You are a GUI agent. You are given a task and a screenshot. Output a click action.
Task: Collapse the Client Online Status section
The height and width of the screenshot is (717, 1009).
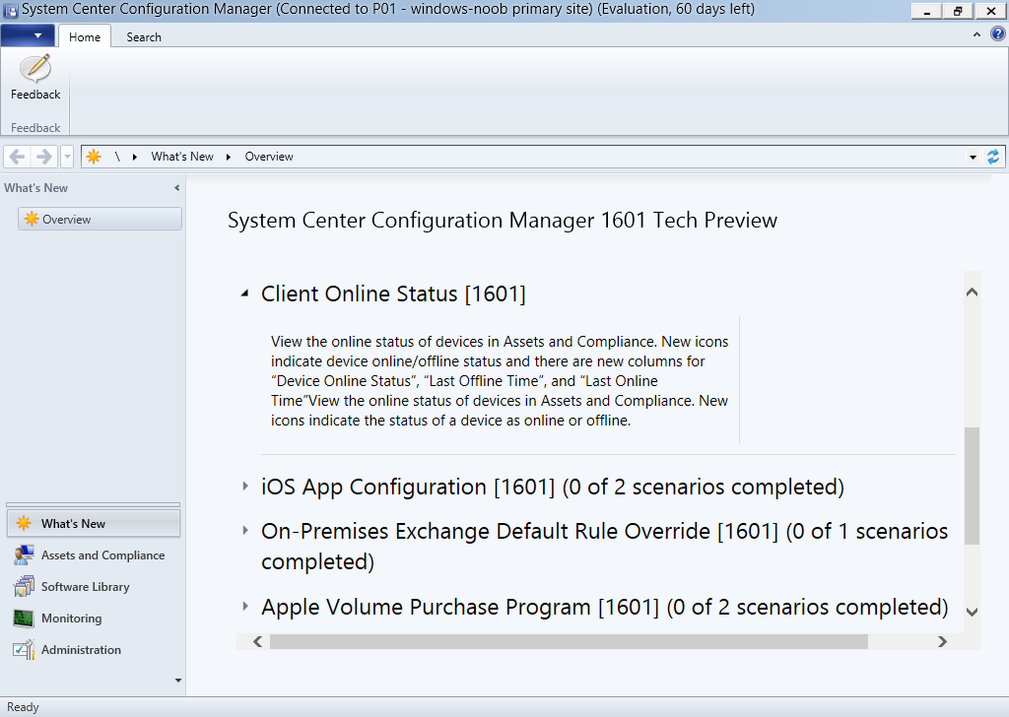244,293
